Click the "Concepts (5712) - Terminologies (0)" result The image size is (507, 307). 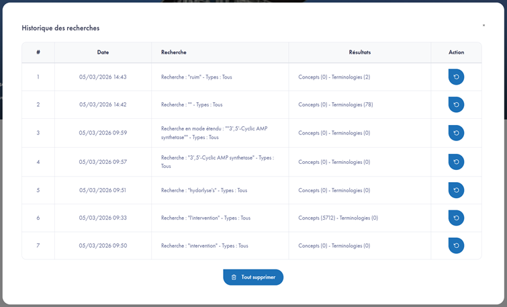pyautogui.click(x=338, y=218)
